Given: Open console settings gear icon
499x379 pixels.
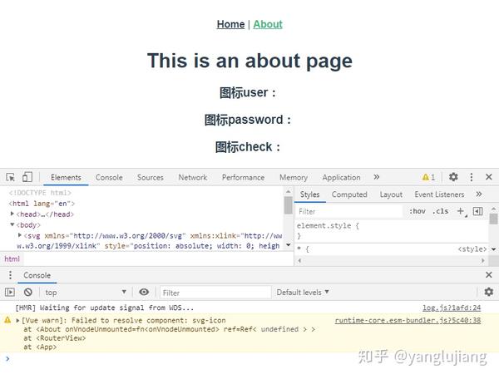Looking at the screenshot, I should (489, 292).
